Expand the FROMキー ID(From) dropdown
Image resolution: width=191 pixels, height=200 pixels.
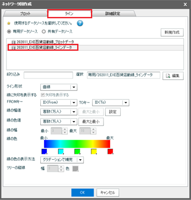tap(59, 103)
